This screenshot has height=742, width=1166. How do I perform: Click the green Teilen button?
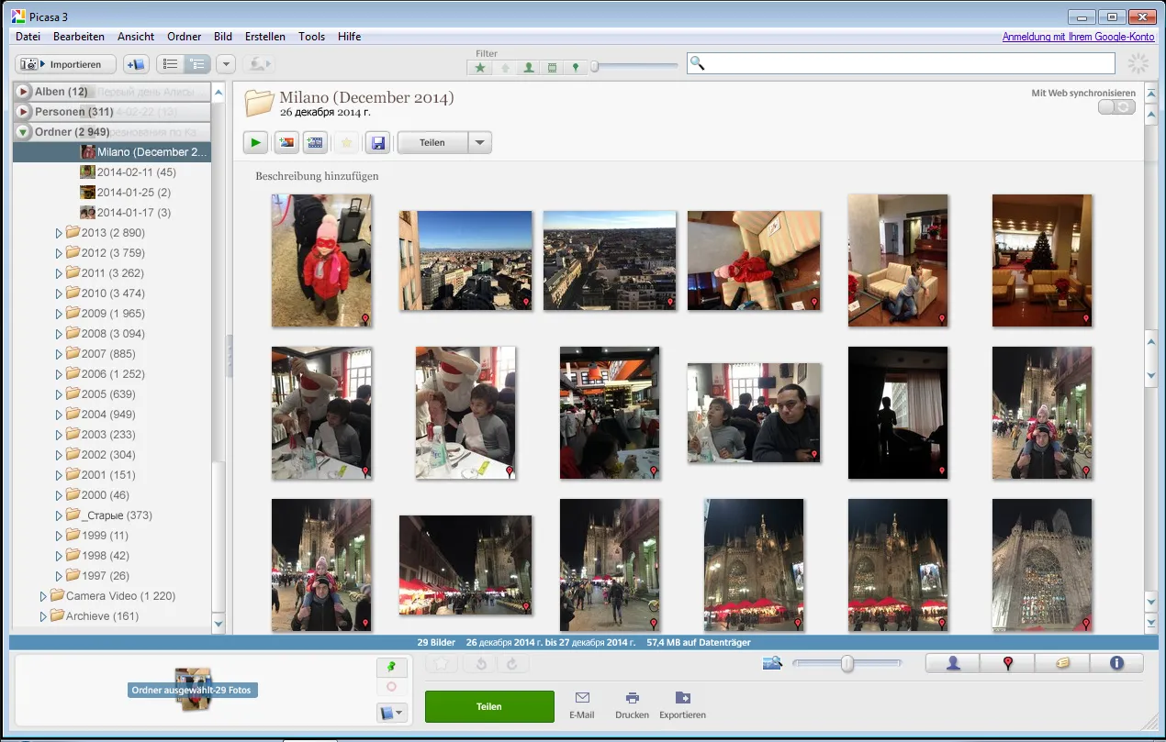pos(489,707)
